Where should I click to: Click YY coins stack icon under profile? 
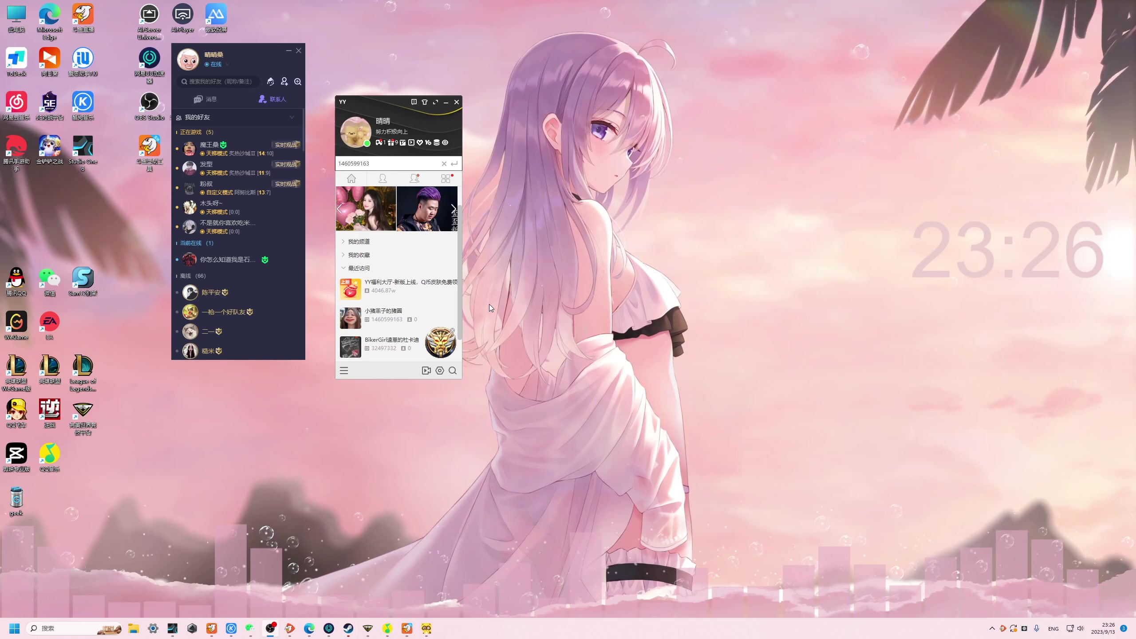(x=437, y=142)
